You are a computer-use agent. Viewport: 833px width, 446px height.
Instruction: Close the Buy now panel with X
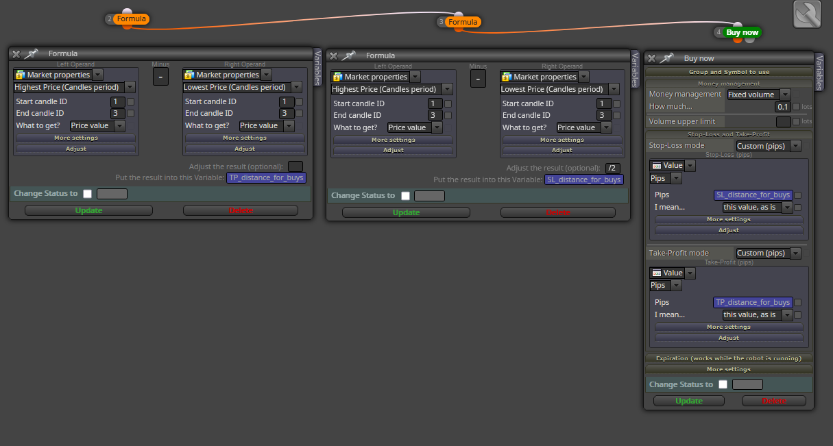point(652,59)
